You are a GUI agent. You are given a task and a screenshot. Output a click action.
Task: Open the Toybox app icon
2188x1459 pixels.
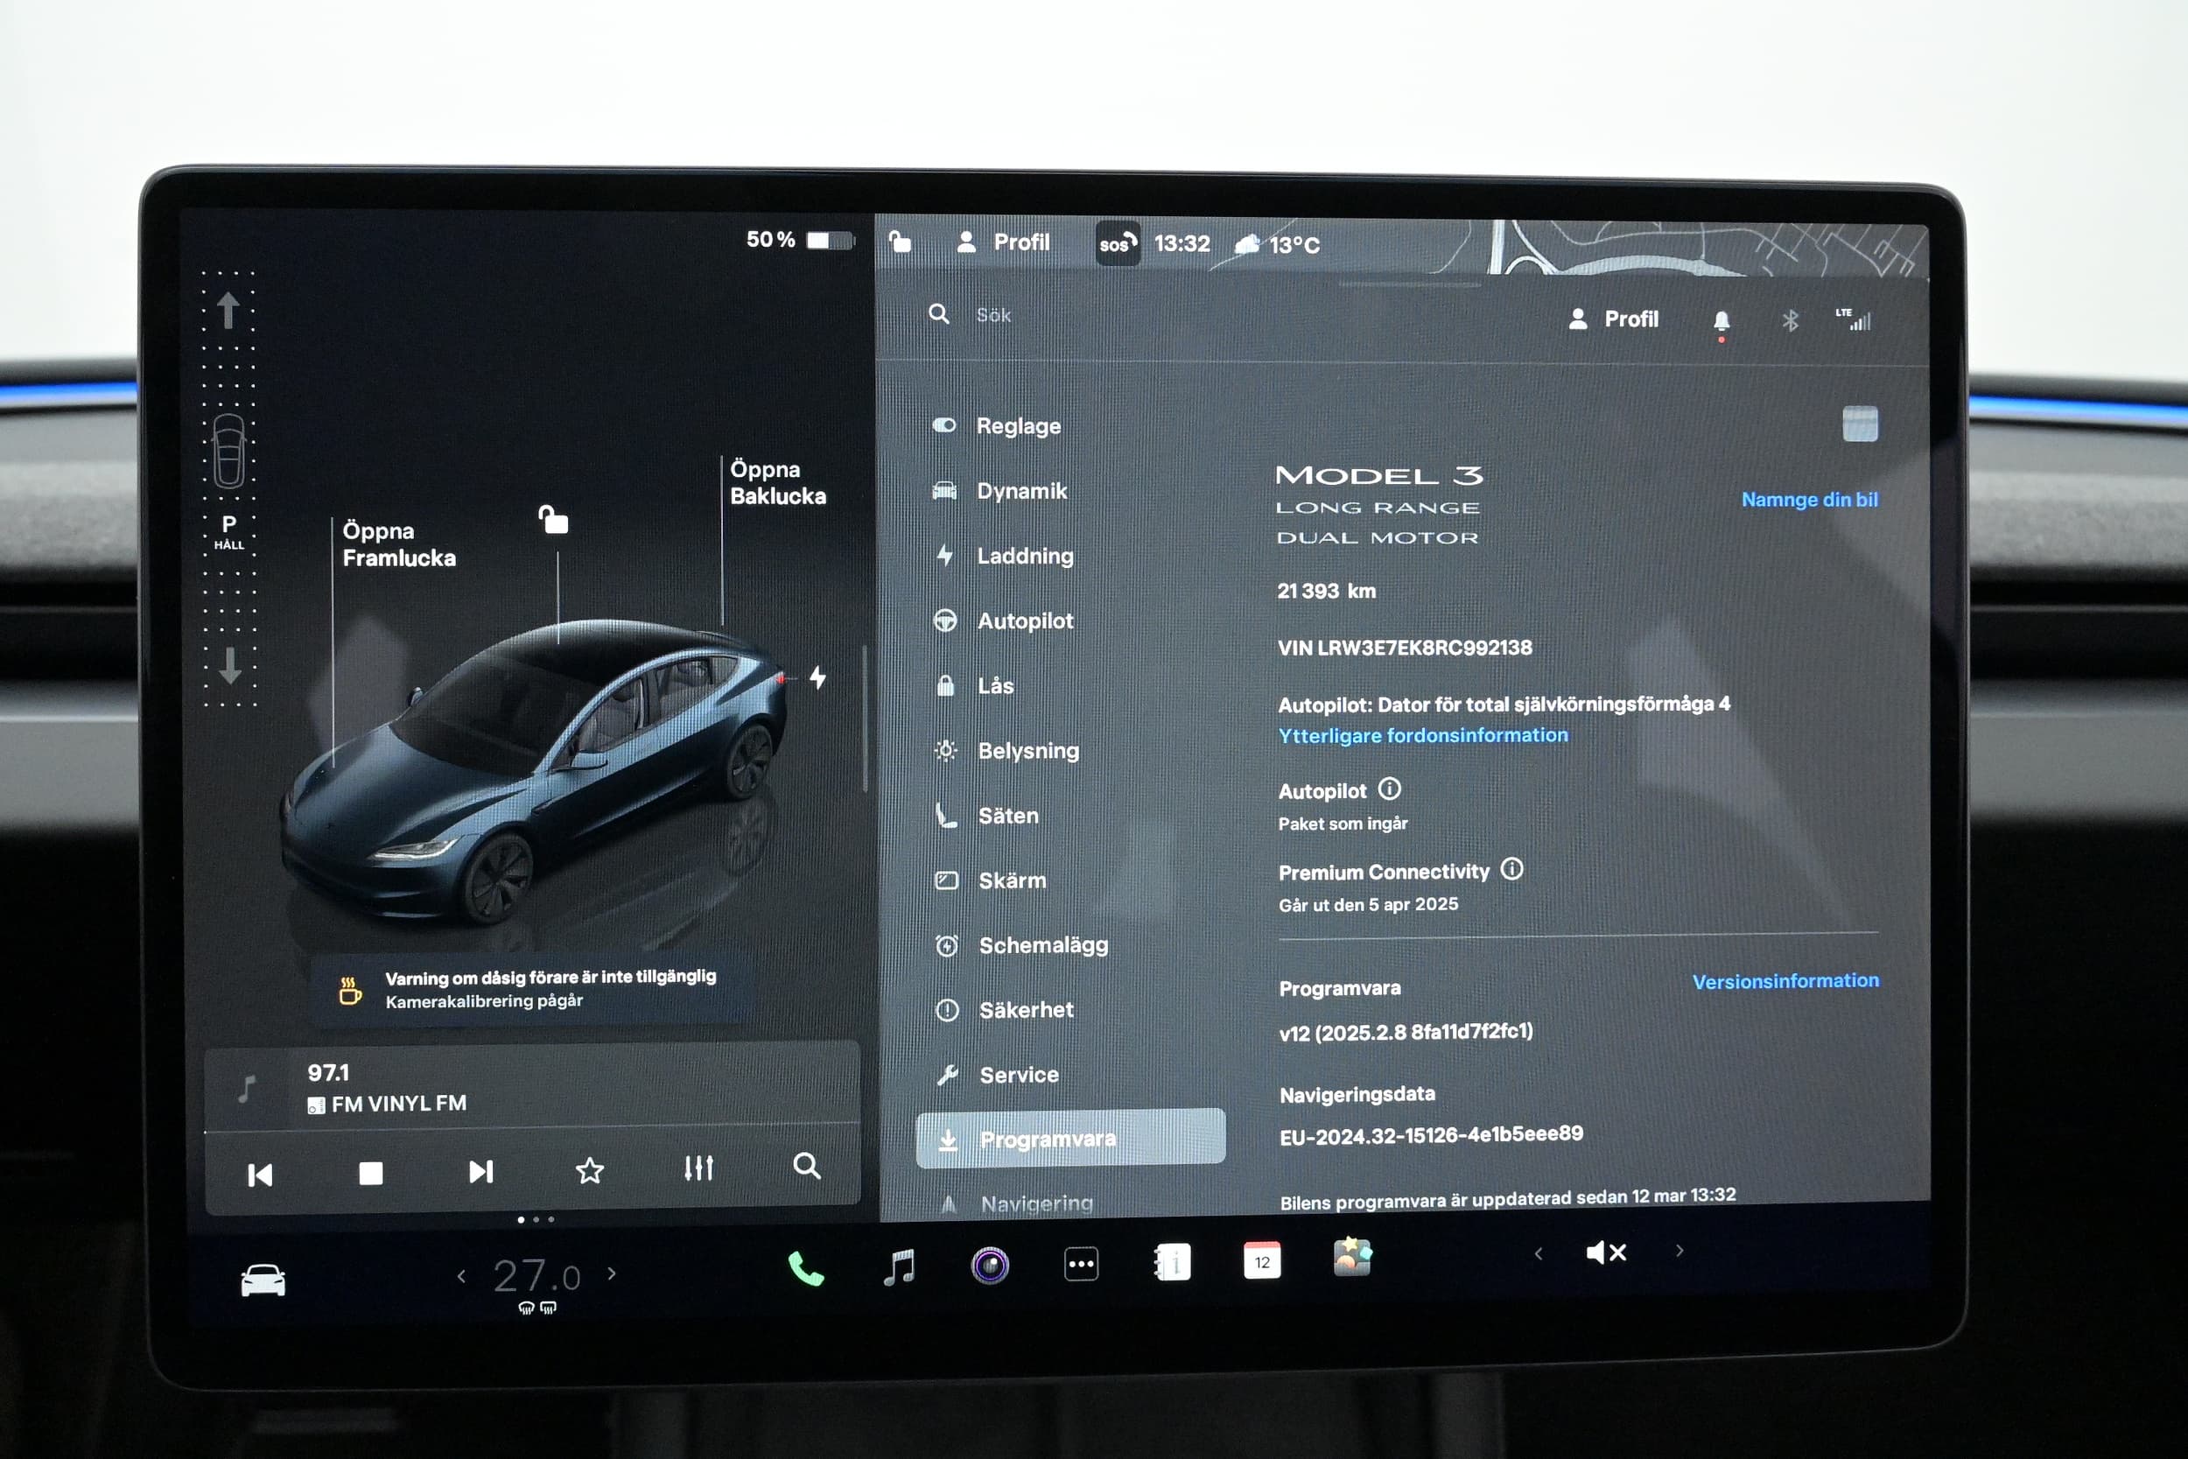pos(1352,1258)
